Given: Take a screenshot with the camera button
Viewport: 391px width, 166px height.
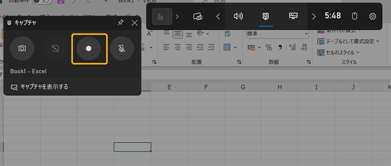Looking at the screenshot, I should (x=22, y=49).
